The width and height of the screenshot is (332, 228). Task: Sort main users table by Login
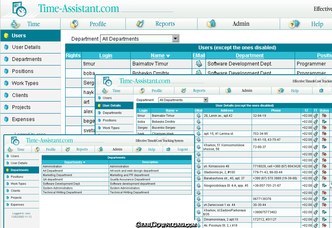pos(106,56)
